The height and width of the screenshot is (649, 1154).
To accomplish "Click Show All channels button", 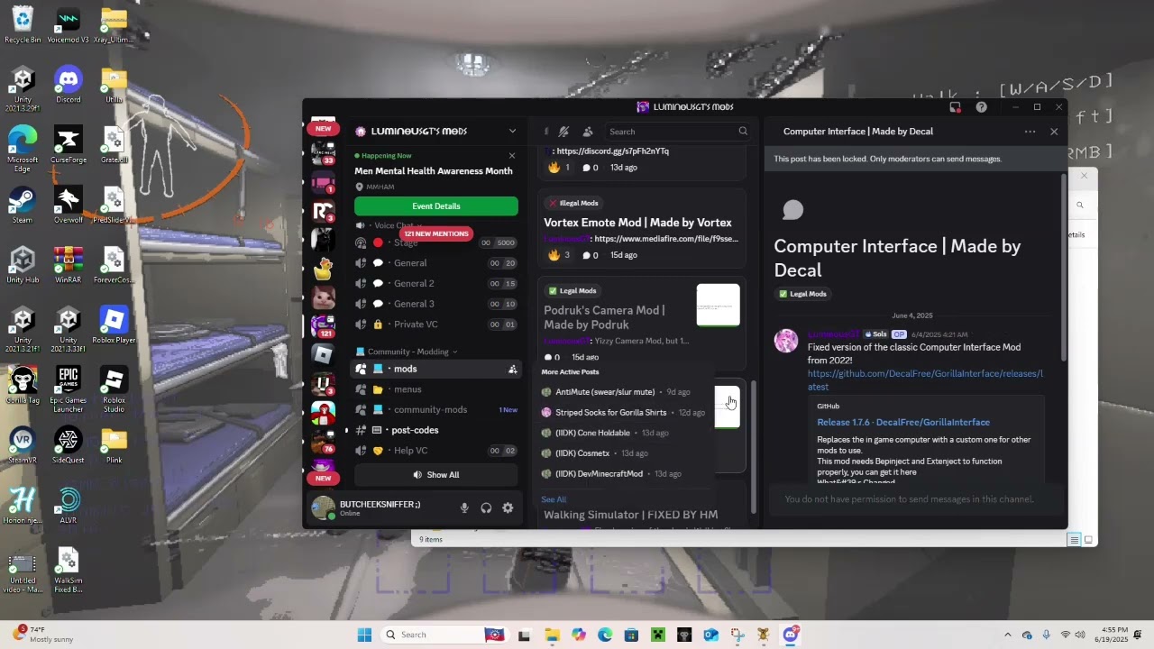I will (436, 475).
